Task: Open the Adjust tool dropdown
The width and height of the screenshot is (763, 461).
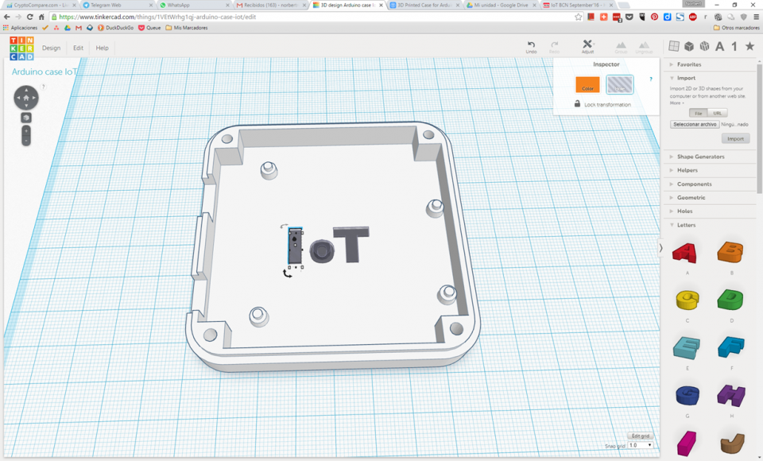Action: tap(588, 47)
